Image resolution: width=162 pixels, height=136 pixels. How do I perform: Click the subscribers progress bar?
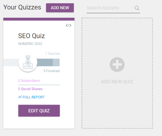[x=39, y=85]
